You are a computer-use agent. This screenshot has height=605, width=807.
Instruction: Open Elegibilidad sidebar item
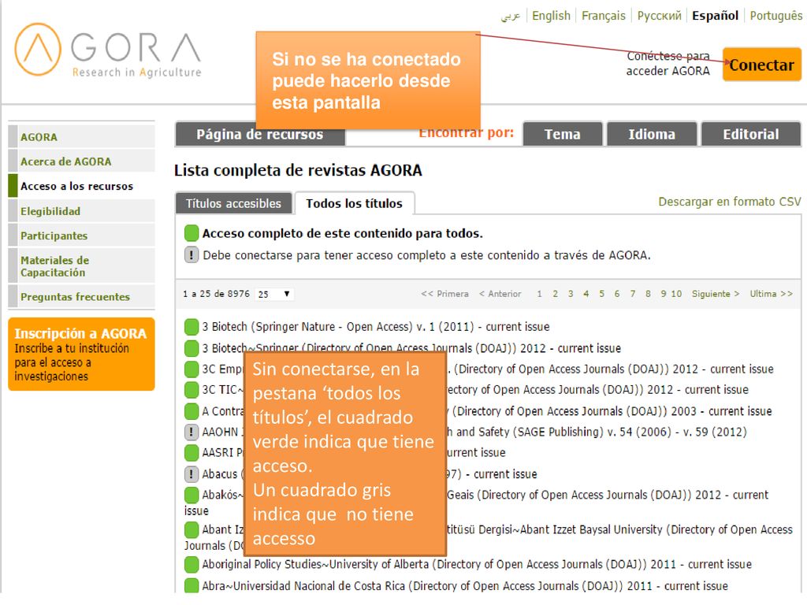click(x=82, y=211)
